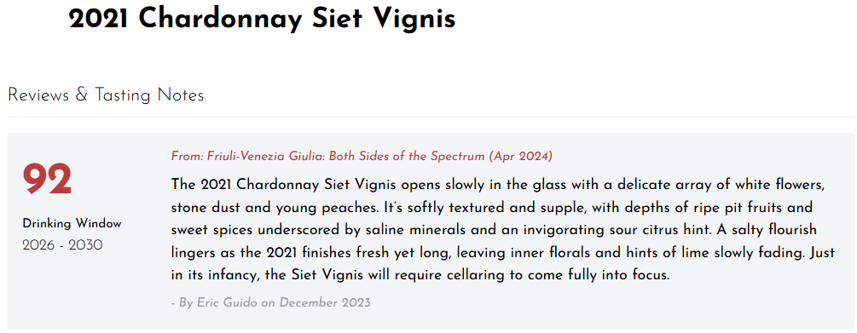Click the Reviews & Tasting Notes heading
The image size is (857, 333).
tap(106, 95)
